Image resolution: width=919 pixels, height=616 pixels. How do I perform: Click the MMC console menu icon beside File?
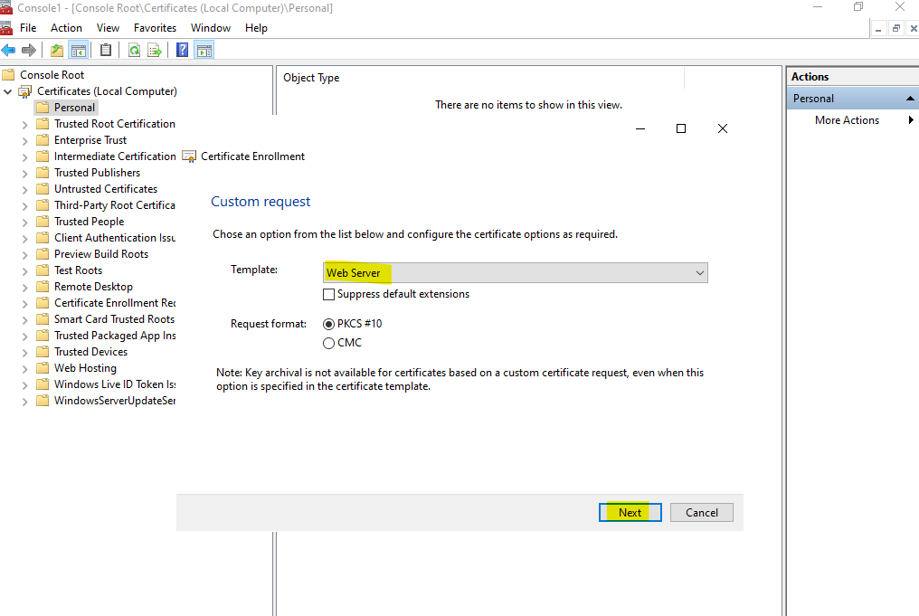[x=6, y=28]
